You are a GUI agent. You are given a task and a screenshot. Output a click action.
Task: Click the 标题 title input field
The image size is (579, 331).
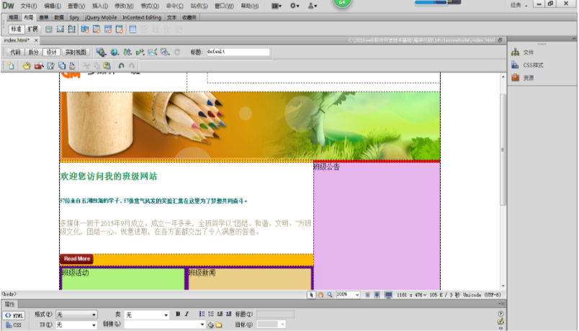(x=238, y=53)
